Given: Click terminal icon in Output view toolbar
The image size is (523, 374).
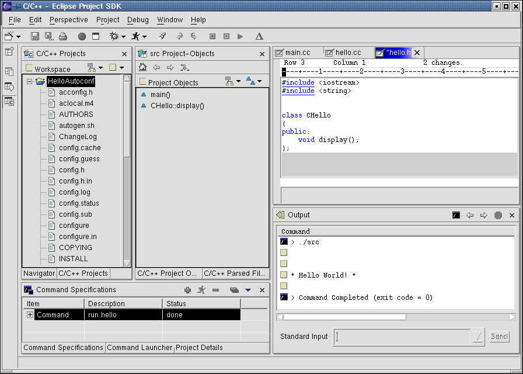Looking at the screenshot, I should [x=456, y=215].
